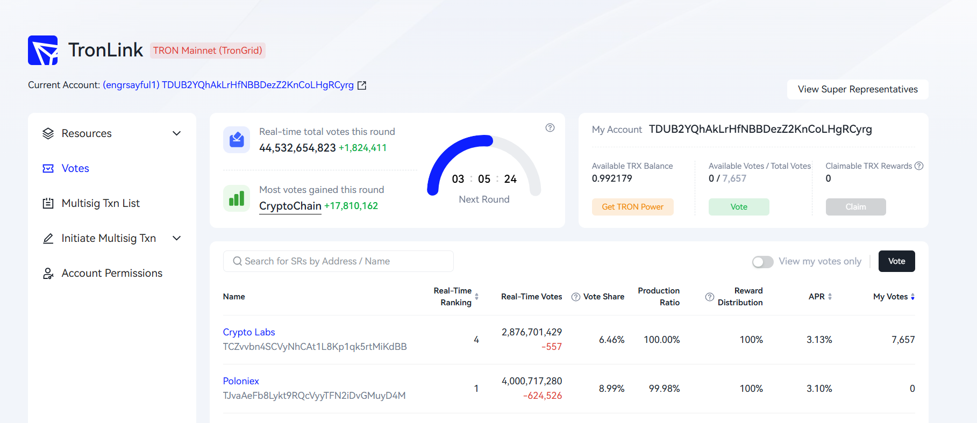Click View Super Representatives button

click(858, 89)
